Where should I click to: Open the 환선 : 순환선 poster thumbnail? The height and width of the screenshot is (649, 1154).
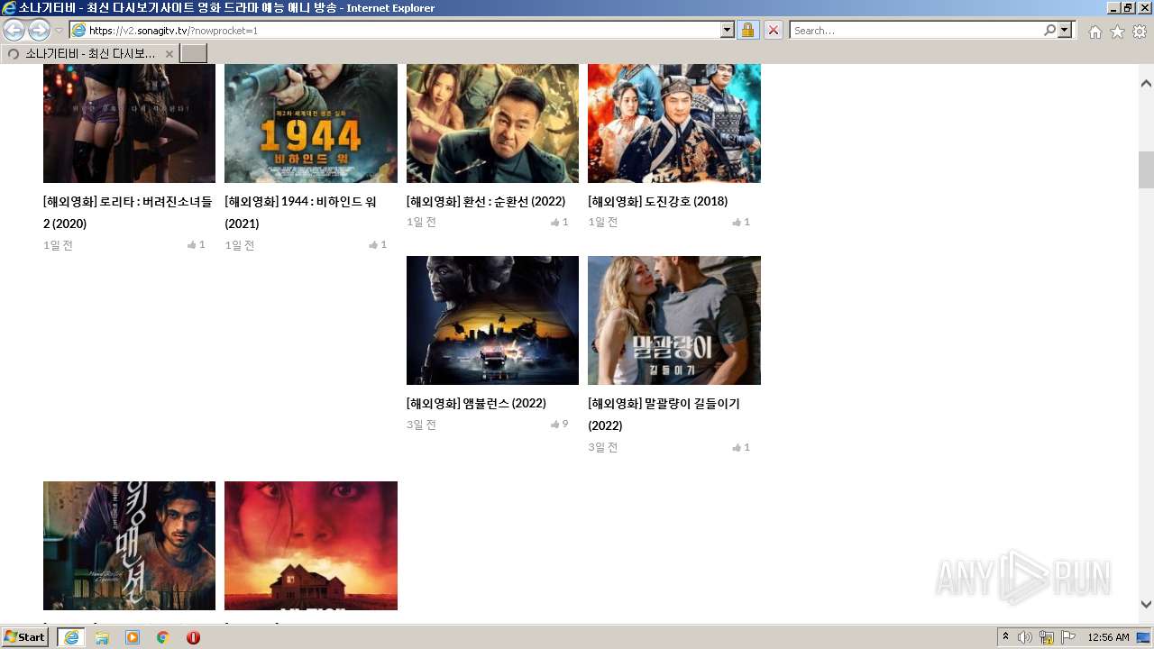tap(492, 123)
